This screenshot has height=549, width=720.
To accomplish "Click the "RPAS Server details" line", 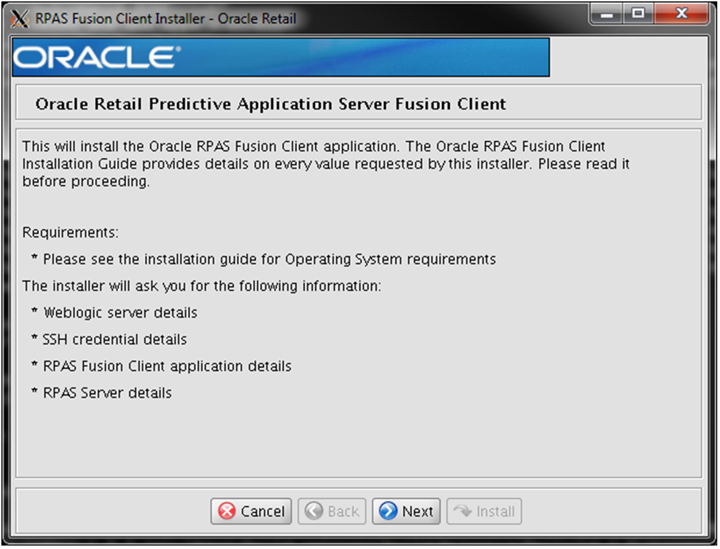I will click(x=107, y=393).
